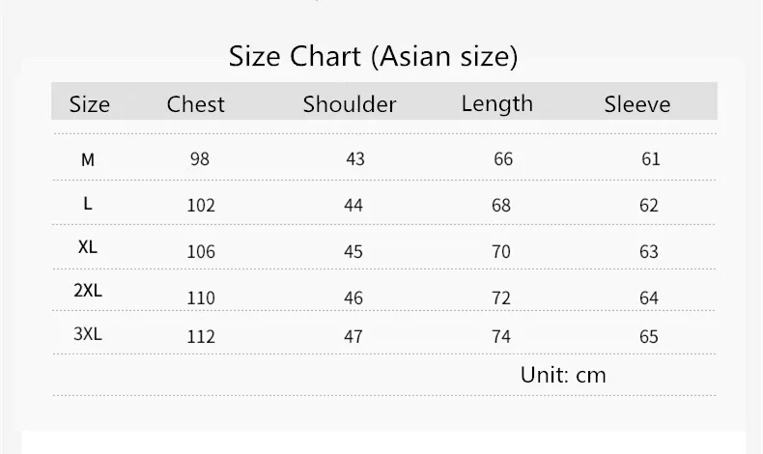The height and width of the screenshot is (454, 763).
Task: Select the Chest column header
Action: tap(196, 104)
